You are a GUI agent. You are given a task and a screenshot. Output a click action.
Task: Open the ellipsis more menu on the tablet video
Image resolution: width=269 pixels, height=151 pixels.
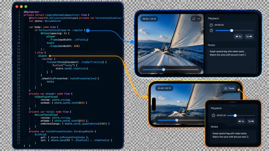199,19
